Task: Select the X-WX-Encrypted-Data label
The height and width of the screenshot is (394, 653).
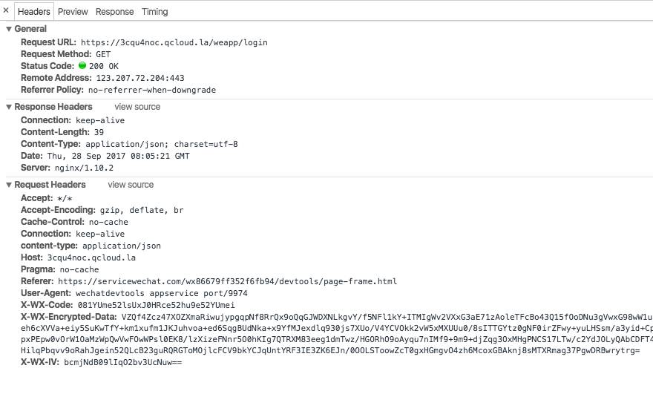Action: pos(69,317)
